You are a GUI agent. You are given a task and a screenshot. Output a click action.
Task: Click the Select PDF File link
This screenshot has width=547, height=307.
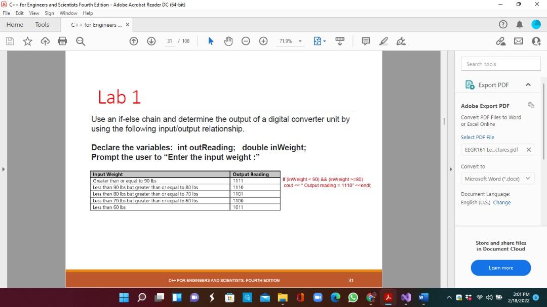click(x=478, y=137)
